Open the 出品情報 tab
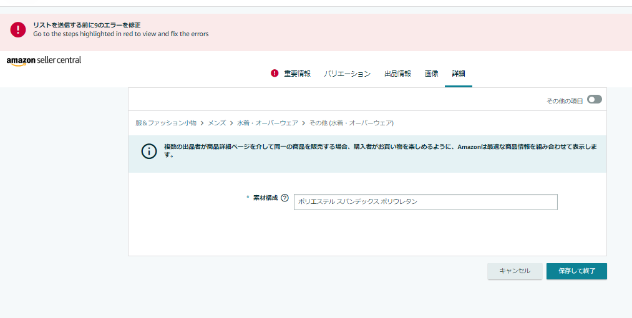 click(x=397, y=74)
